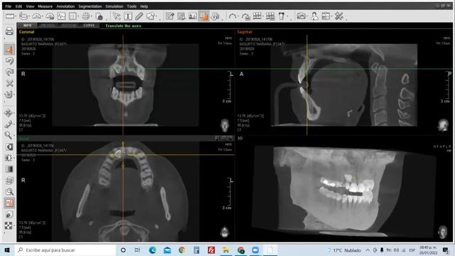Open the clipboard report icon
Screen dimensions: 455x256
(326, 16)
